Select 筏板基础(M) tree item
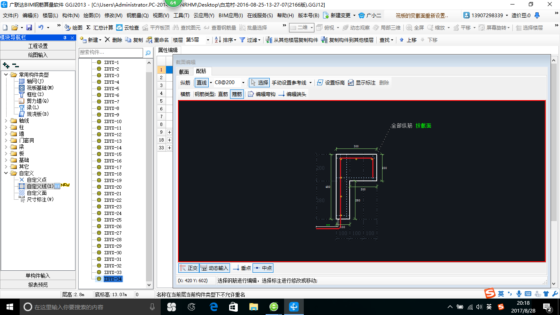Viewport: 560px width, 315px height. coord(40,88)
